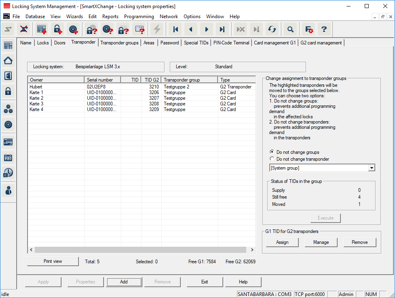Click the horizontal scrollbar of the table

click(142, 250)
